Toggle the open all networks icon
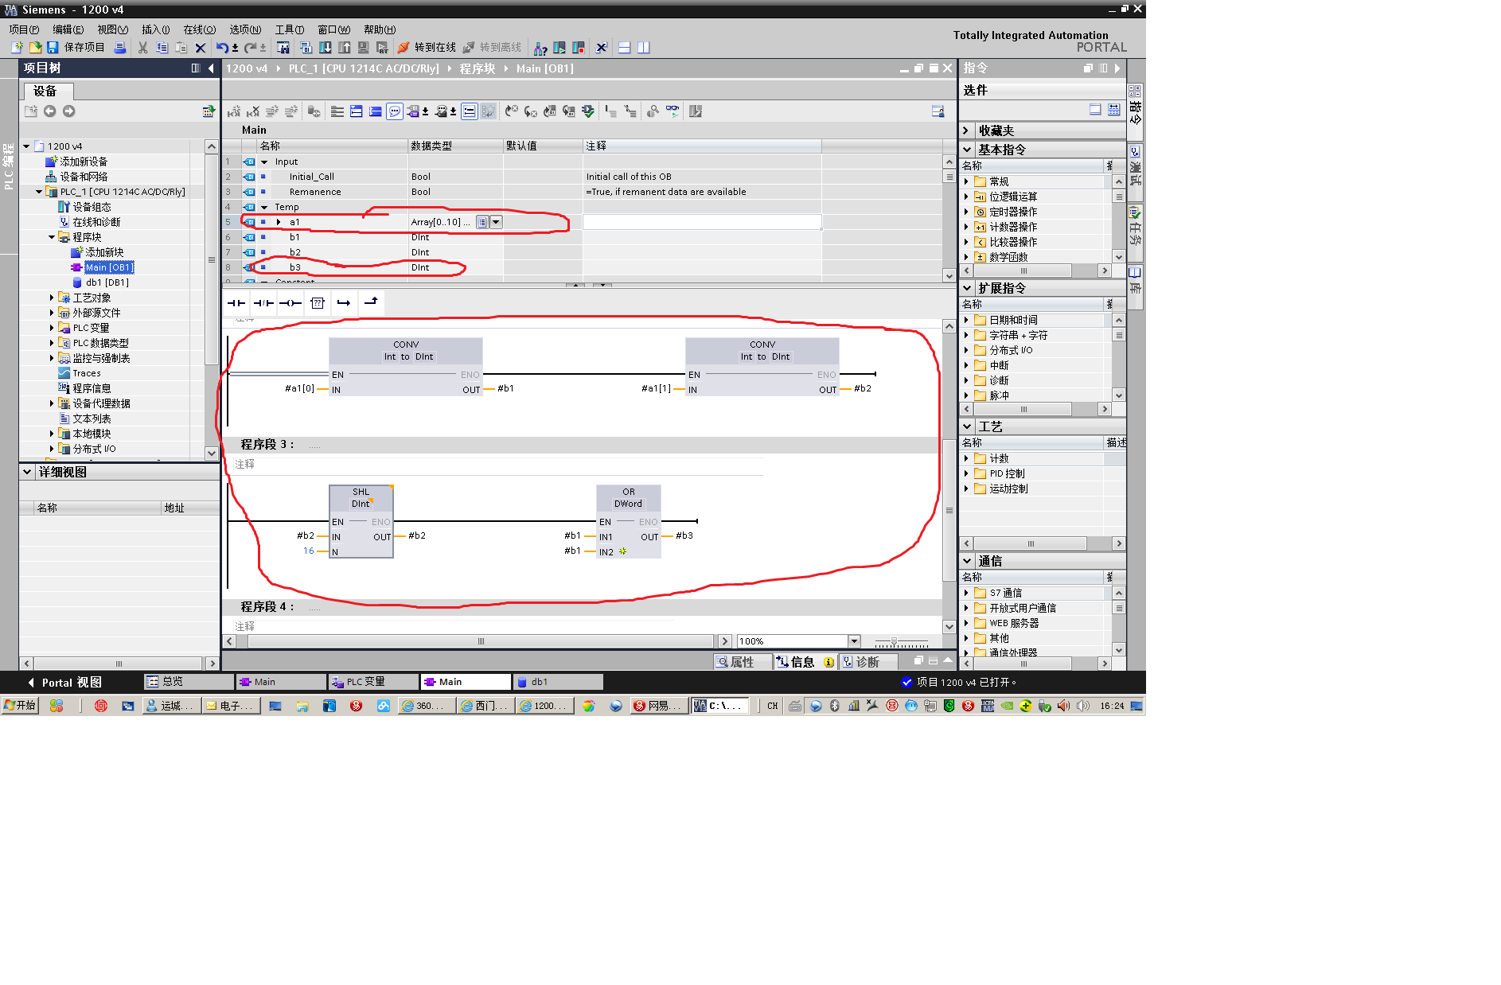Screen dimensions: 1501x985 click(357, 111)
